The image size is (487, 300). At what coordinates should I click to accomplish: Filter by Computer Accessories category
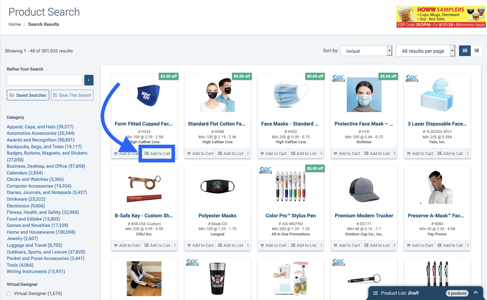click(39, 186)
